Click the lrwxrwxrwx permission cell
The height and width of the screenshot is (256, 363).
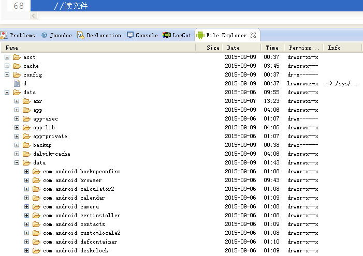302,83
